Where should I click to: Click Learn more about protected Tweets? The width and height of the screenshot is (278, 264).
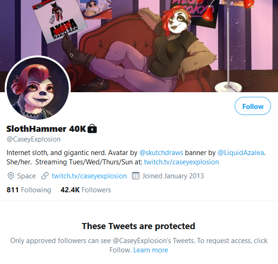[x=150, y=250]
